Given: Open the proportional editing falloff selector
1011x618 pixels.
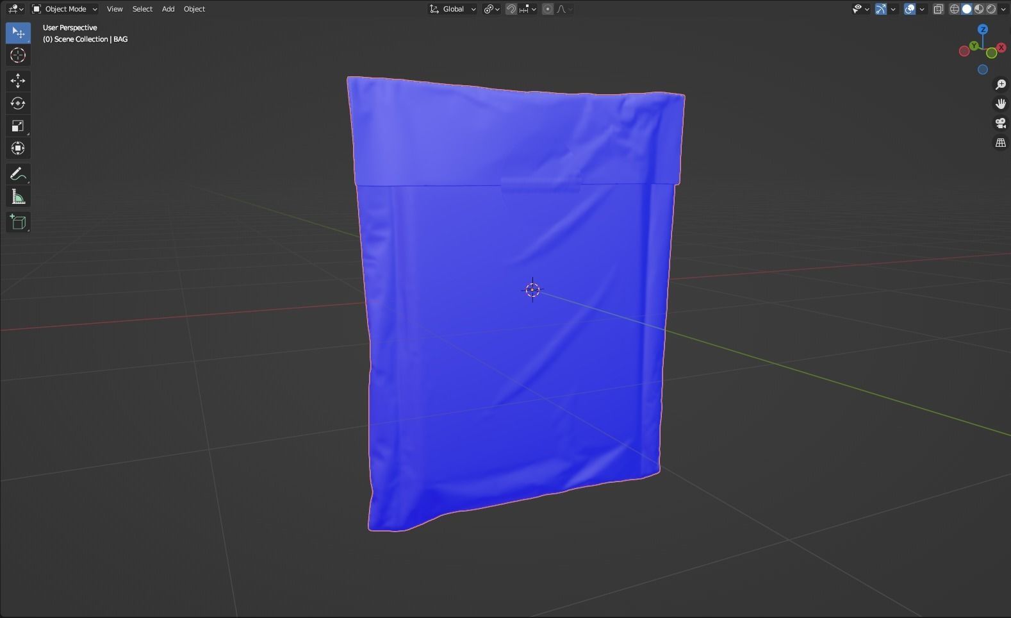Looking at the screenshot, I should pyautogui.click(x=564, y=9).
